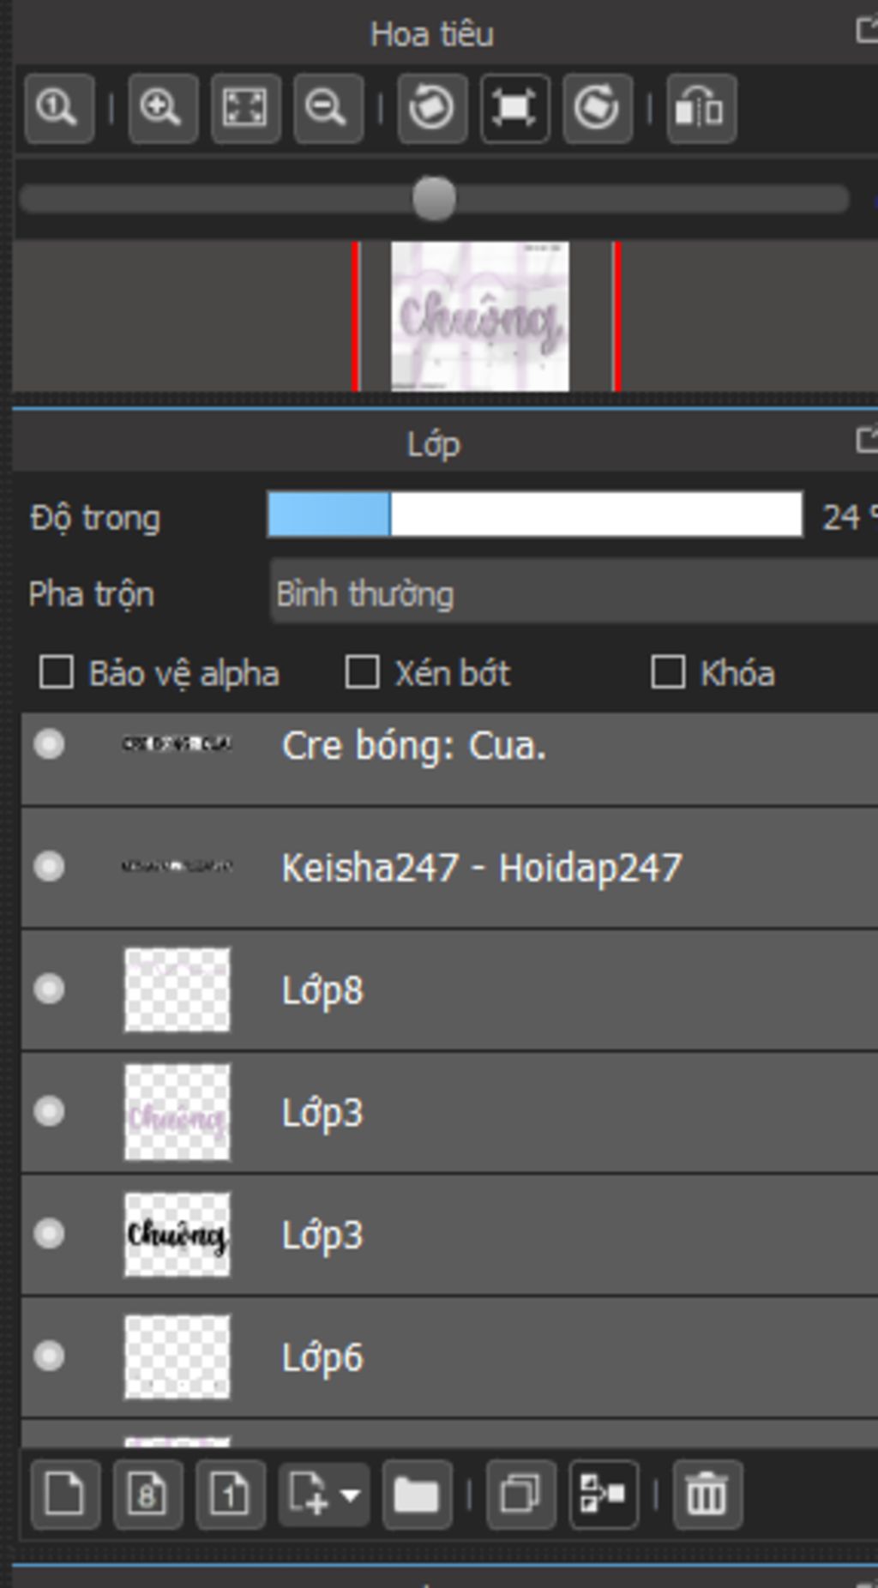Screen dimensions: 878x1588
Task: Adjust the Độ trong opacity slider
Action: 535,515
